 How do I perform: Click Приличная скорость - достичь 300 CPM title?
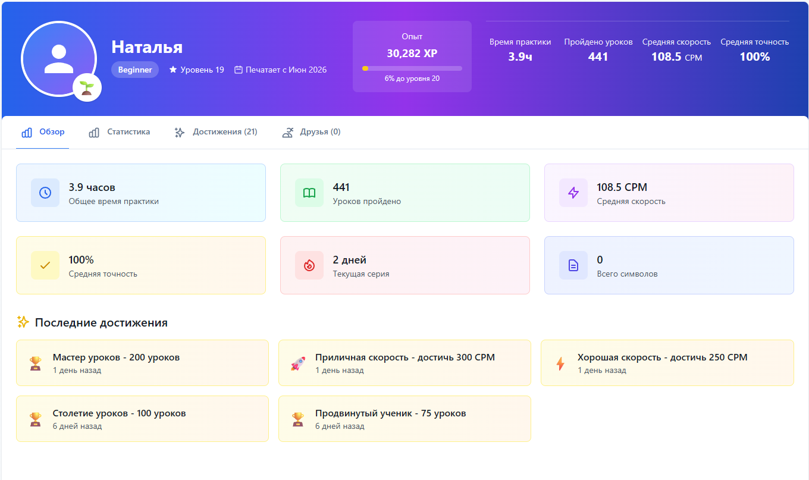click(405, 357)
